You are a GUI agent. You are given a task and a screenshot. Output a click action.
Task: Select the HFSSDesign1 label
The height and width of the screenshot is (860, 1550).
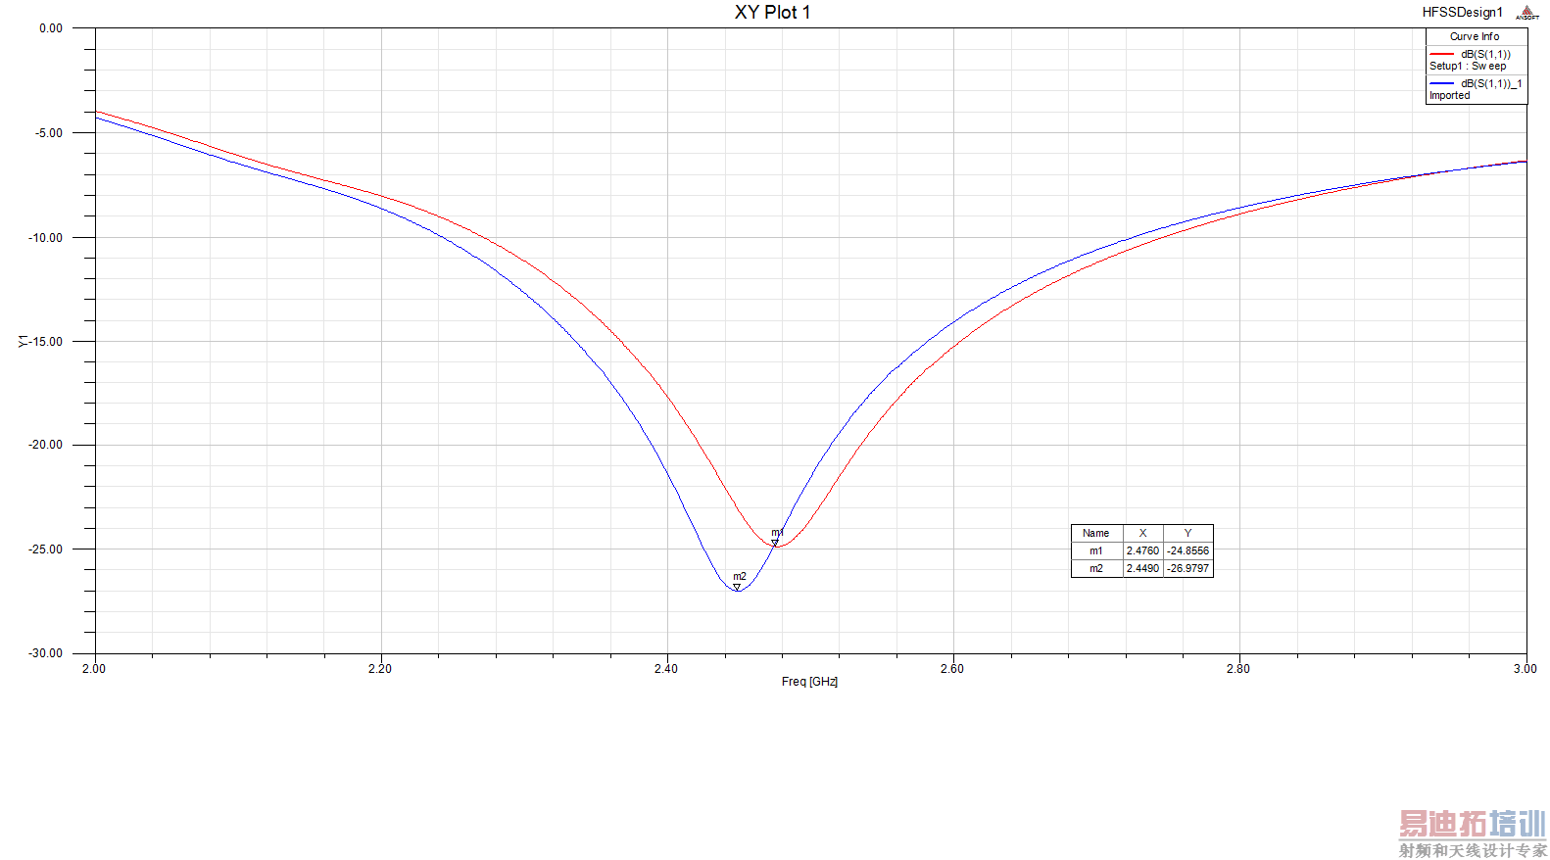point(1462,13)
